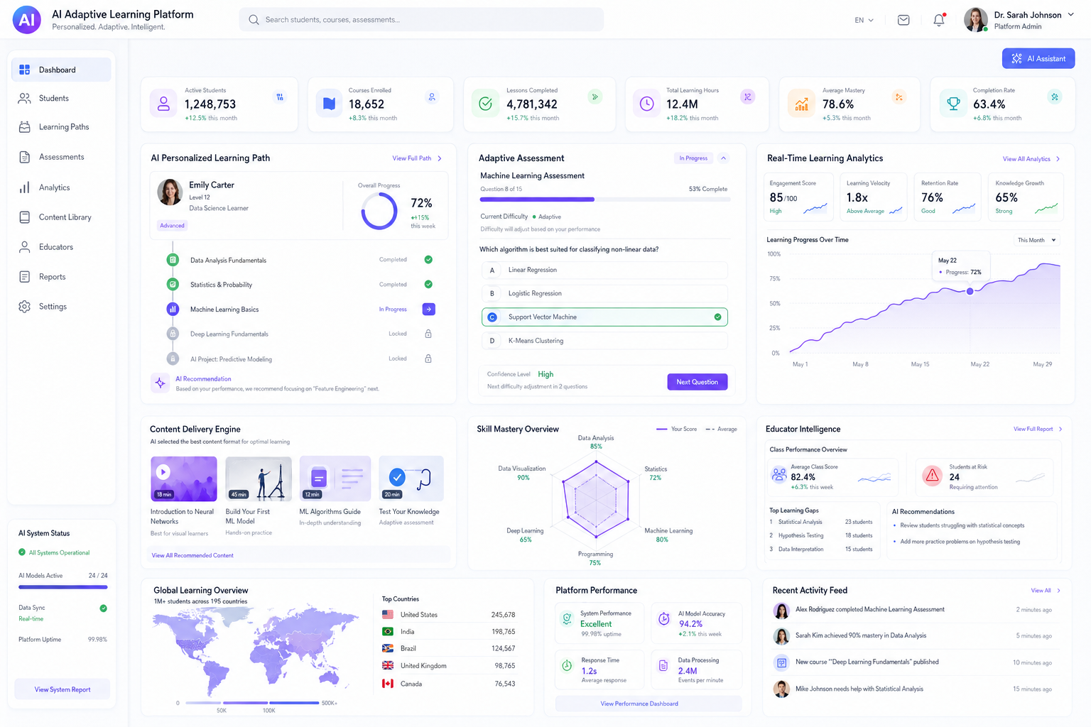Toggle Statistics & Probability completed check

click(428, 284)
